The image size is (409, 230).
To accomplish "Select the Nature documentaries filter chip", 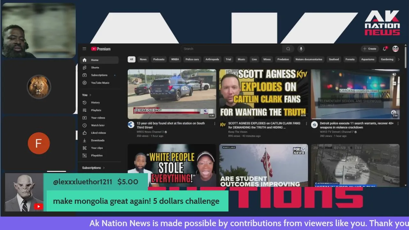I will (309, 59).
